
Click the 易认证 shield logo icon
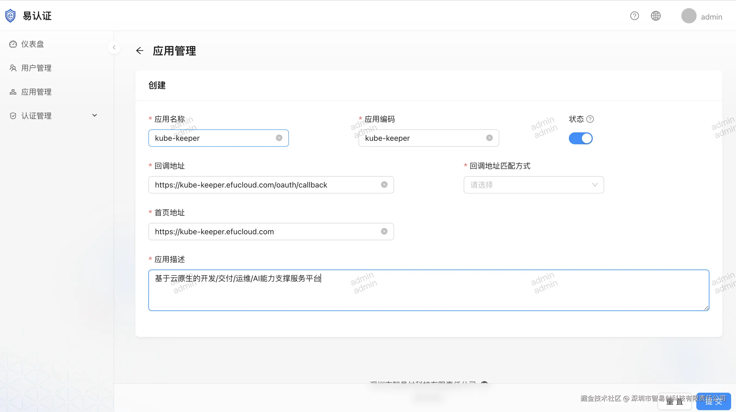(x=10, y=15)
